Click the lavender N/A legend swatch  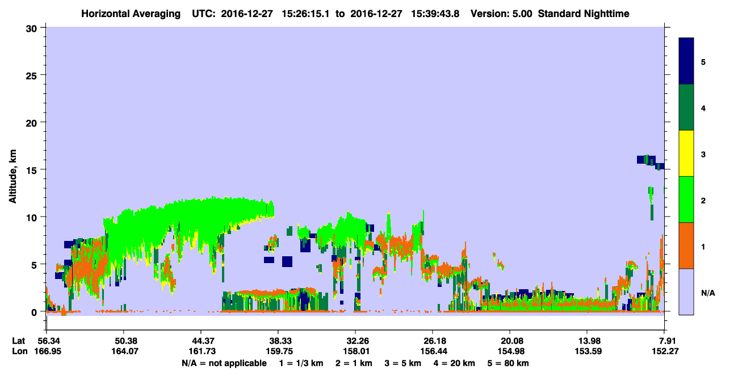tap(687, 291)
